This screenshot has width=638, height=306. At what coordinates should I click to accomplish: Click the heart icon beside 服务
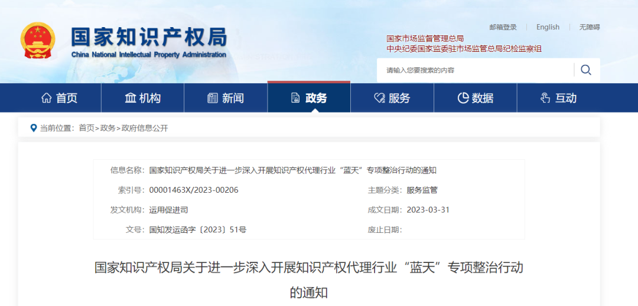pyautogui.click(x=379, y=98)
